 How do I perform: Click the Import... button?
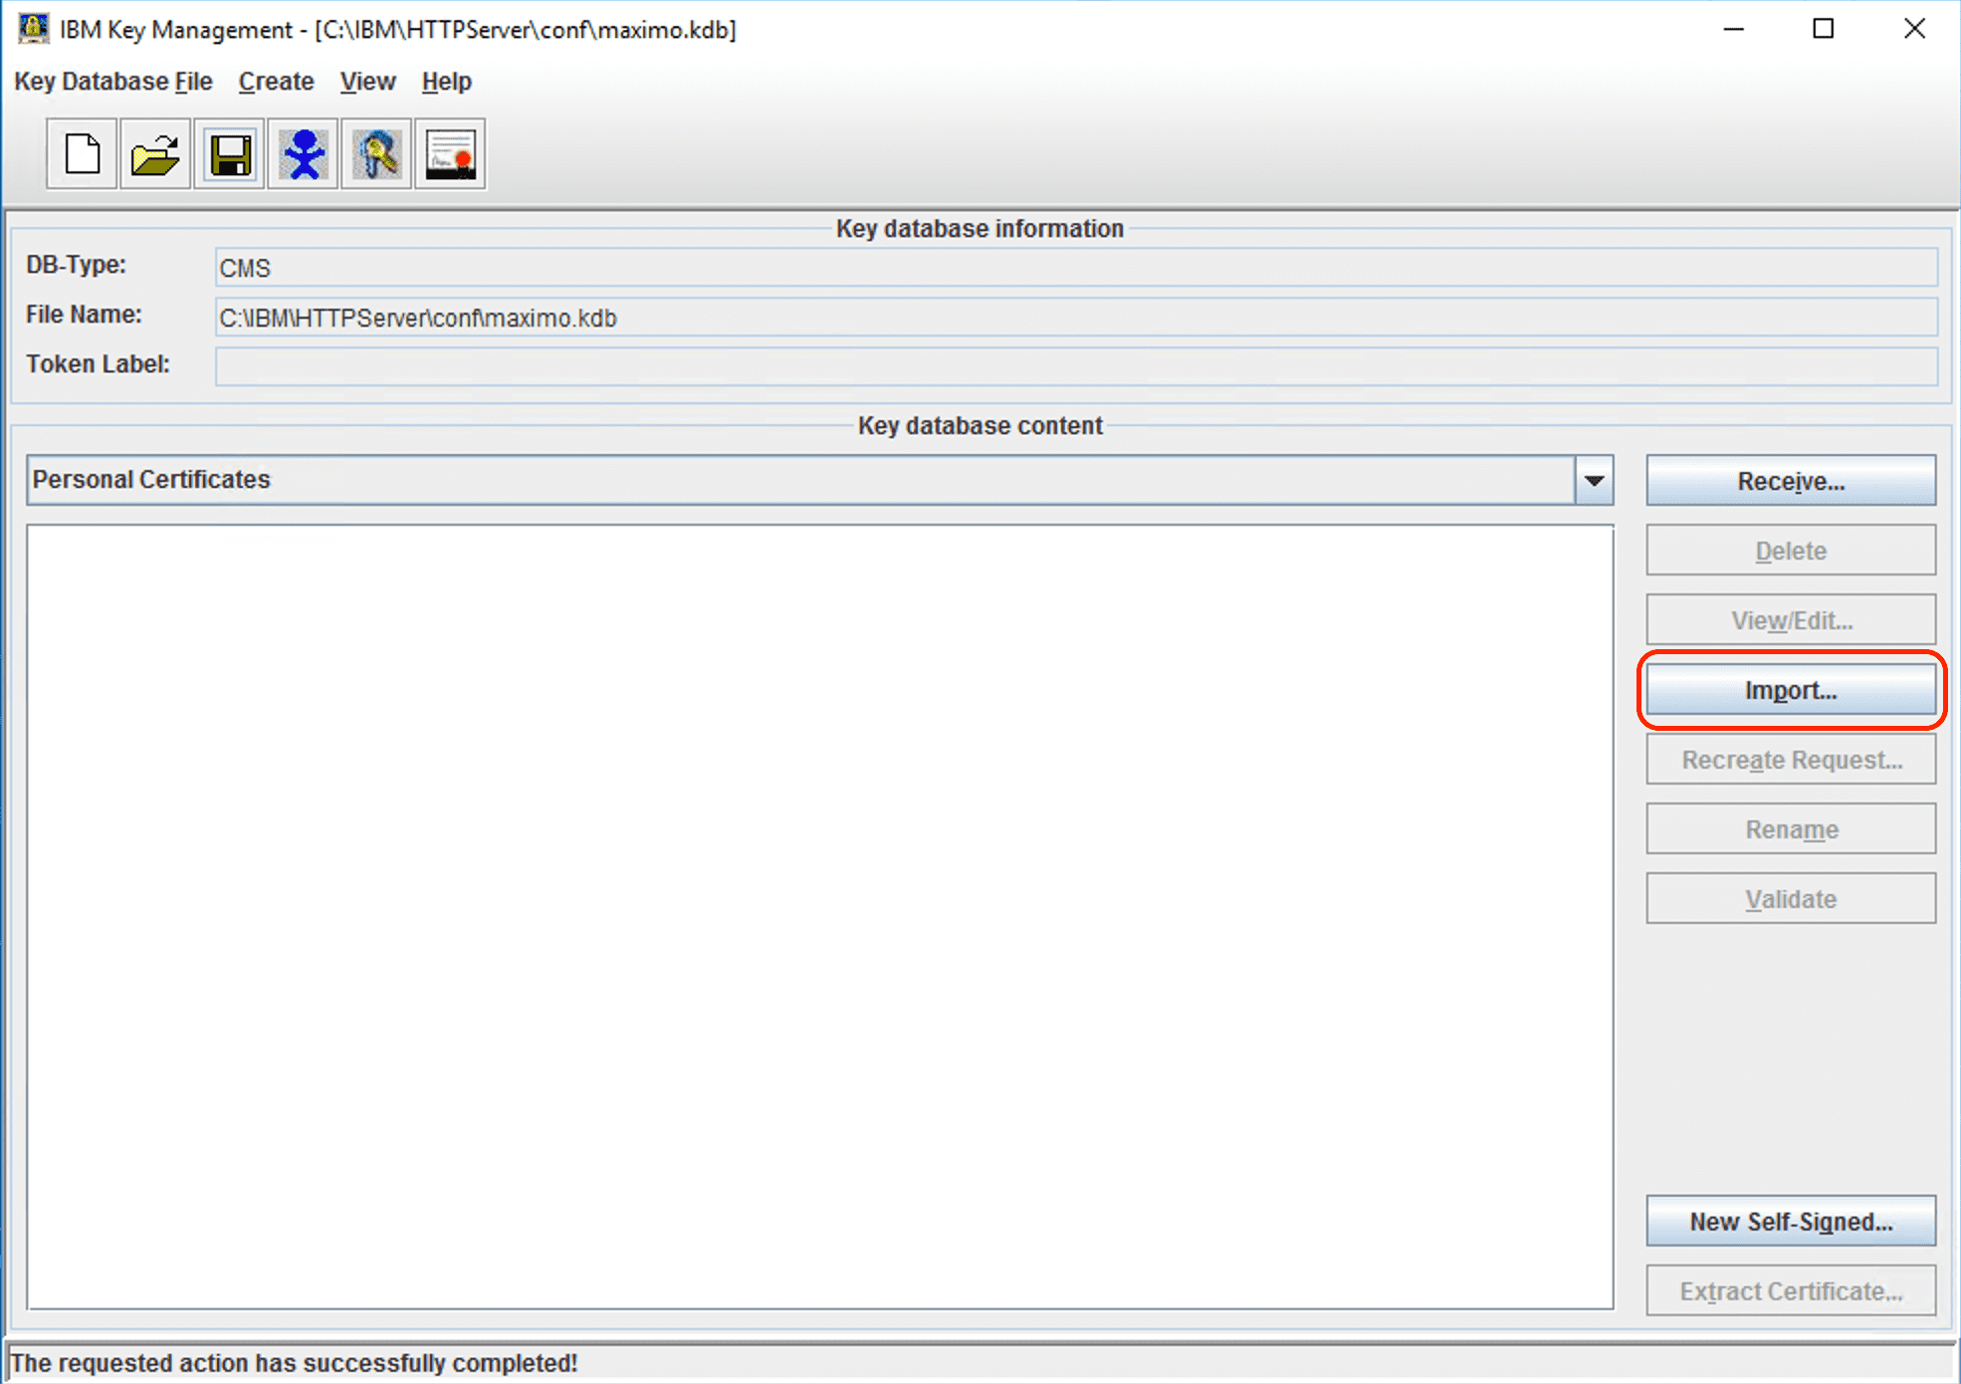point(1791,690)
